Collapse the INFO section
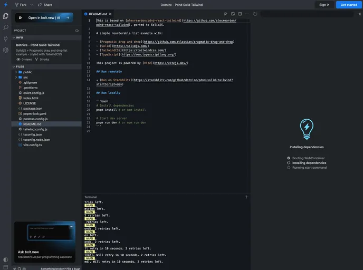Viewport: 363px width, 270px height. click(x=46, y=37)
